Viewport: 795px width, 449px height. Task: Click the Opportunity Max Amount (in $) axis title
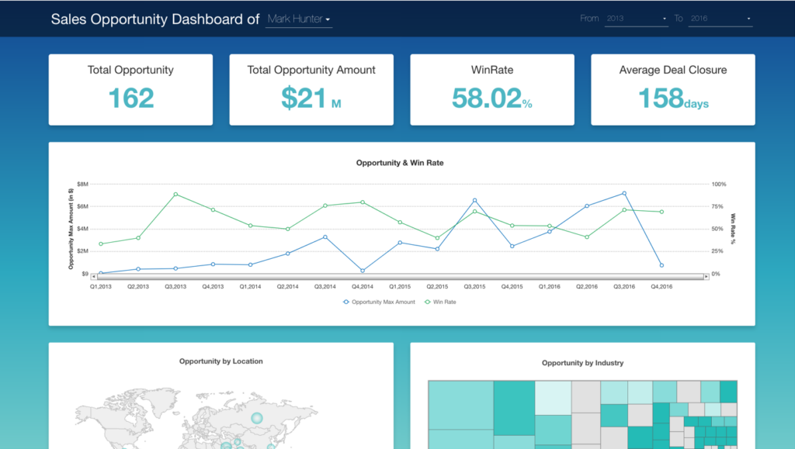(x=71, y=229)
